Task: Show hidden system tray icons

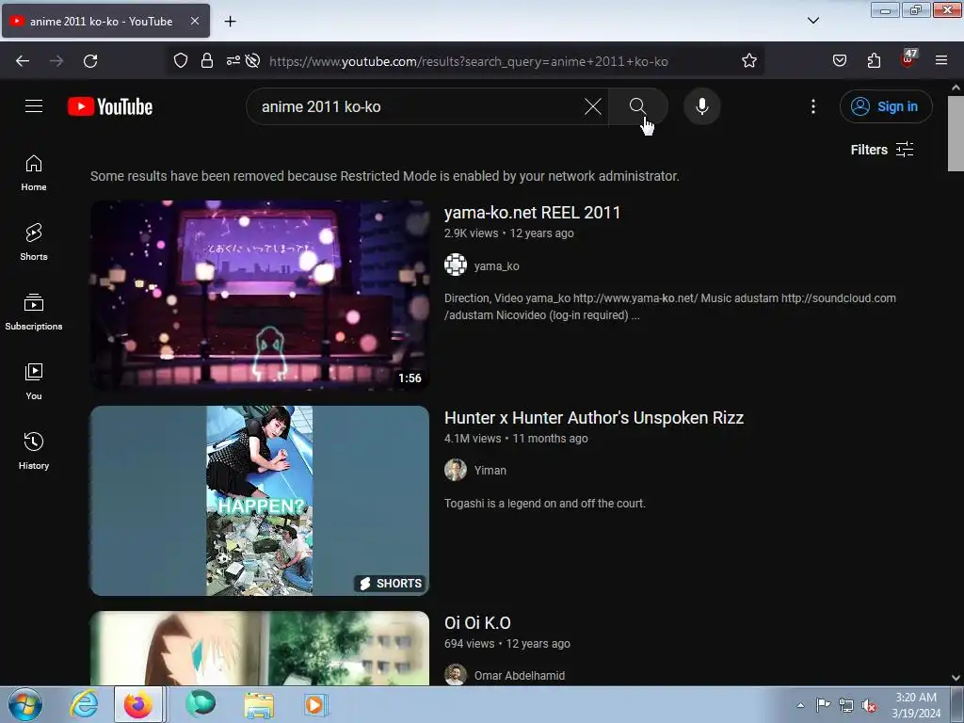Action: click(x=800, y=705)
